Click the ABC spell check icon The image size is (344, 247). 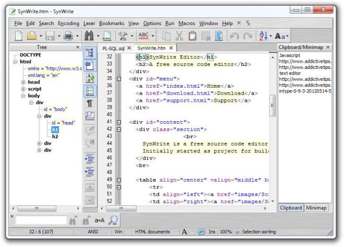point(143,36)
